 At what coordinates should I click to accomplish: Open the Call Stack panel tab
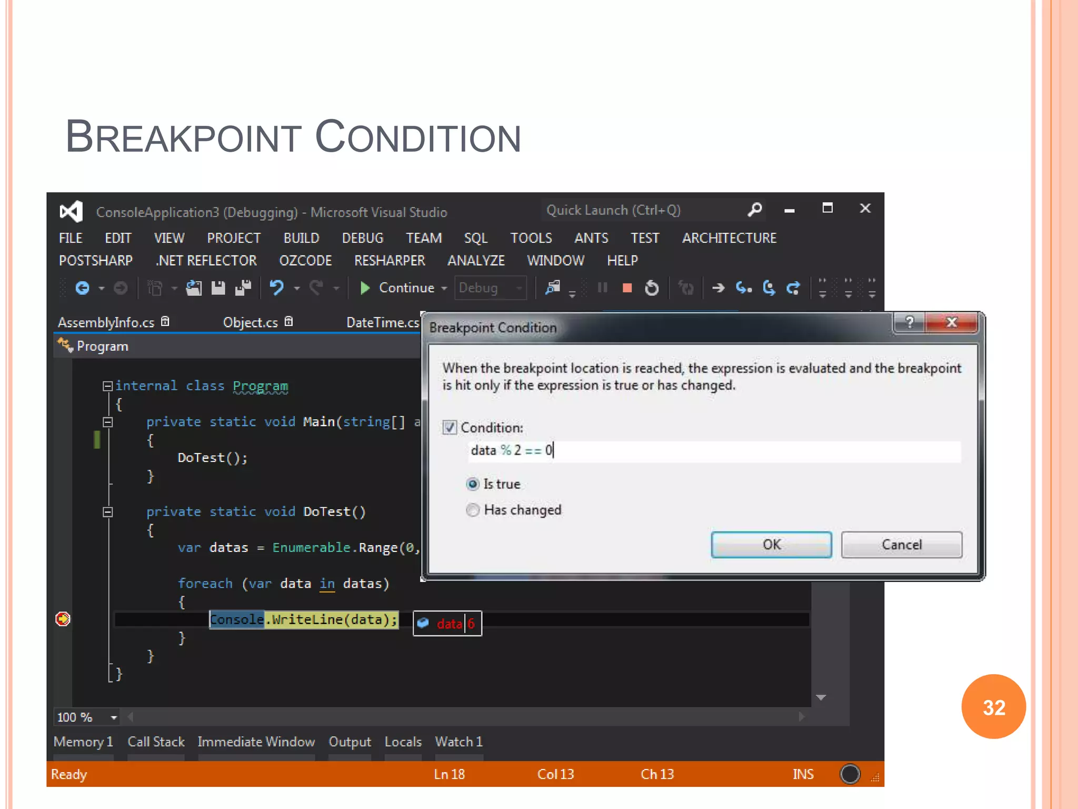pos(156,742)
